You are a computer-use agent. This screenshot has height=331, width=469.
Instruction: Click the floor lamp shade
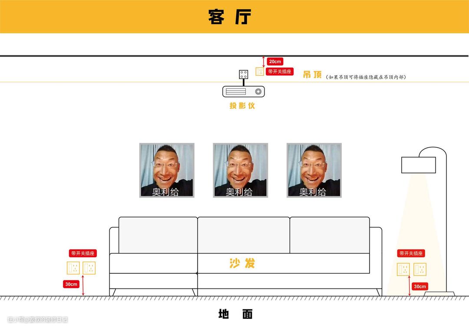click(x=418, y=165)
